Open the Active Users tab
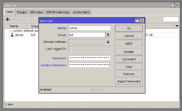The width and height of the screenshot is (182, 111). click(81, 12)
